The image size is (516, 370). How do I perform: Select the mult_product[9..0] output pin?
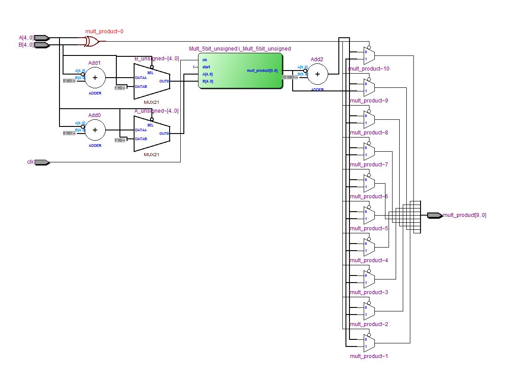click(435, 216)
